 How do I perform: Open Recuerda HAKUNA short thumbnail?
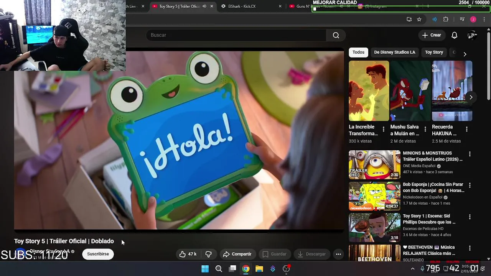click(452, 91)
